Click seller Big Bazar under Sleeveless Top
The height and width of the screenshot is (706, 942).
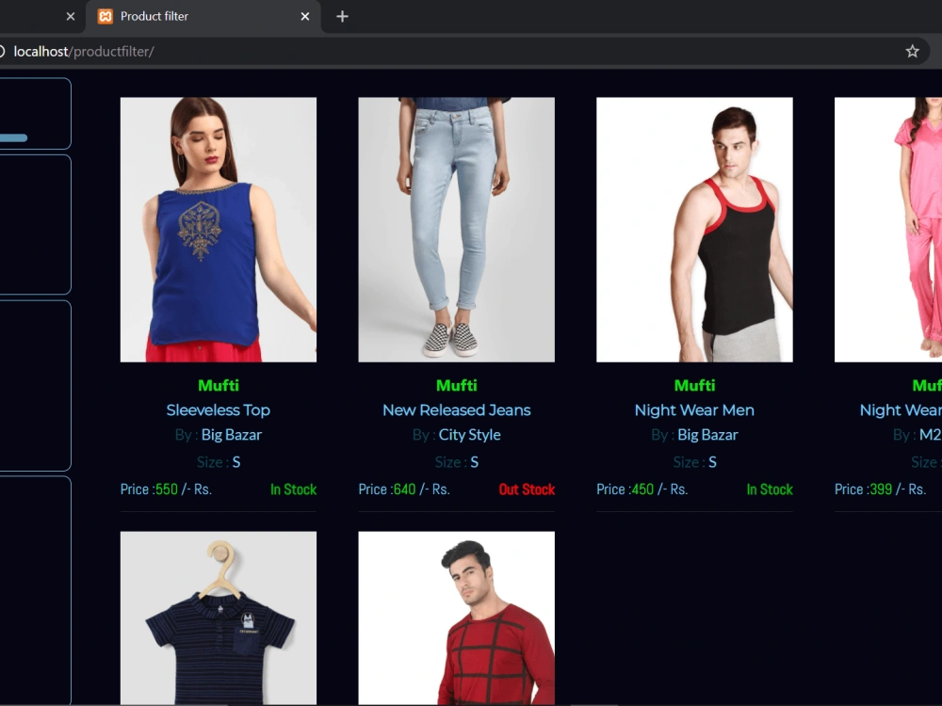point(232,435)
